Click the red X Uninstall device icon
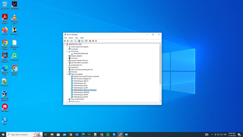The width and height of the screenshot is (243, 137). coord(93,41)
